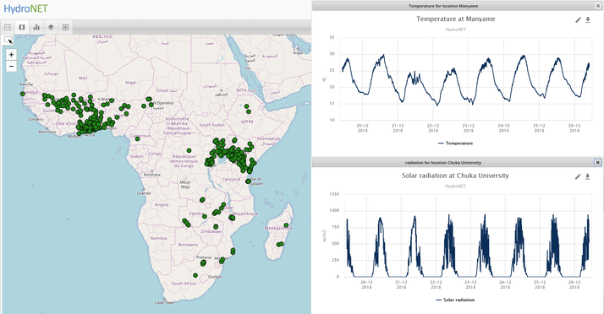This screenshot has height=314, width=604.
Task: Edit the Solar radiation chart with pencil
Action: pos(578,176)
